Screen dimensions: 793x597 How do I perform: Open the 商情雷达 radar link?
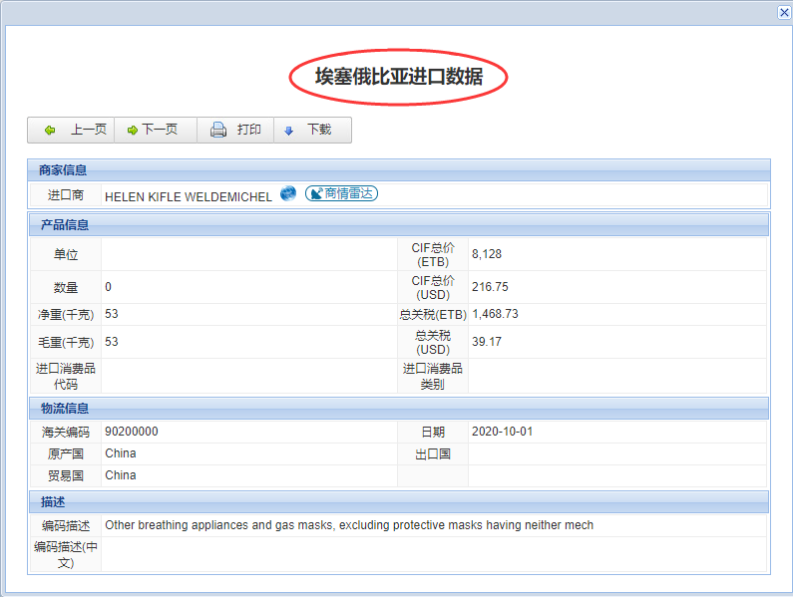(x=341, y=193)
